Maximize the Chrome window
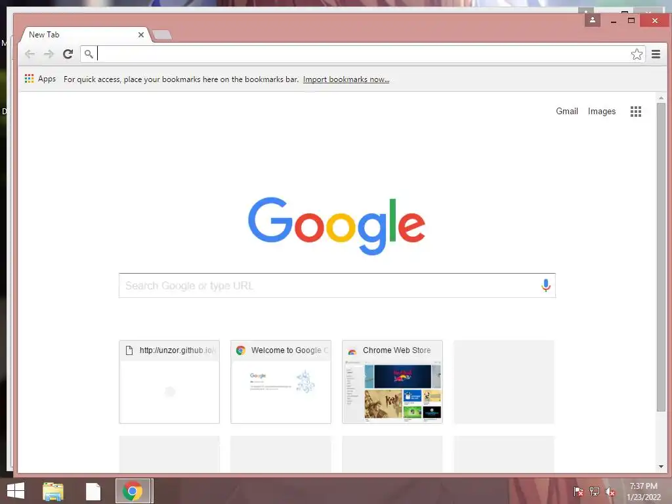 631,20
